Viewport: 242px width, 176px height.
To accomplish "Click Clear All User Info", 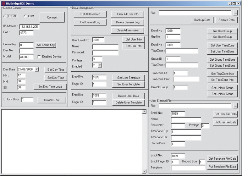I will 128,14.
